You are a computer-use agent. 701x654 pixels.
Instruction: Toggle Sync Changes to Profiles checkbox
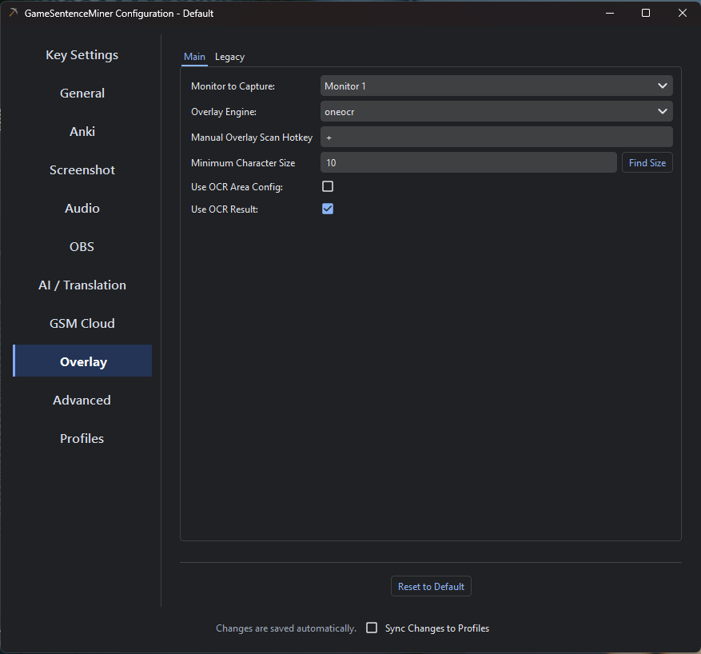[372, 628]
